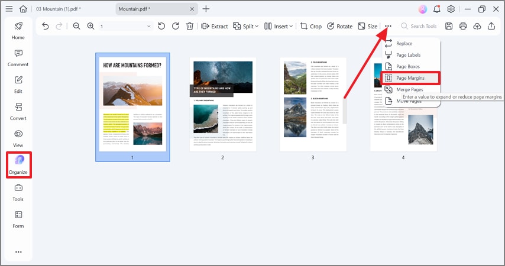Add a new tab with plus icon
This screenshot has width=505, height=266.
click(206, 9)
